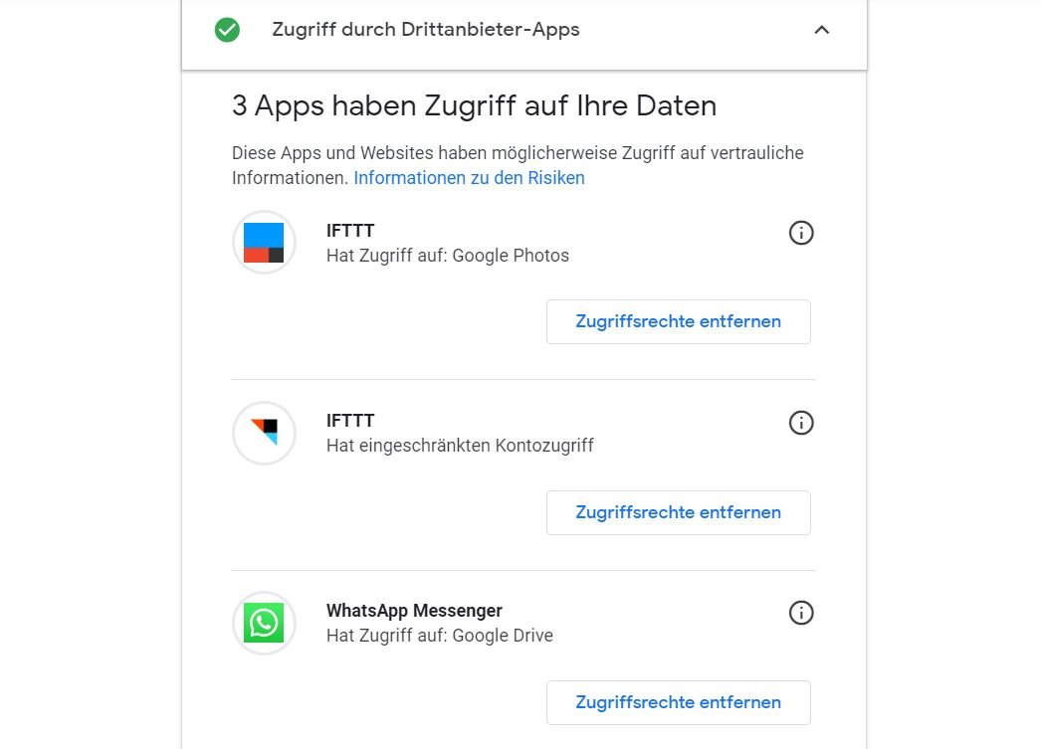Image resolution: width=1041 pixels, height=749 pixels.
Task: Remove access rights for IFTTT Google Photos
Action: (678, 321)
